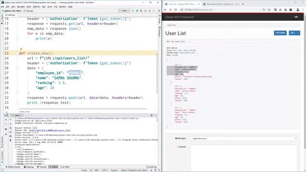Open the TODO tool window tab
Viewport: 306px width, 172px height.
pos(65,167)
